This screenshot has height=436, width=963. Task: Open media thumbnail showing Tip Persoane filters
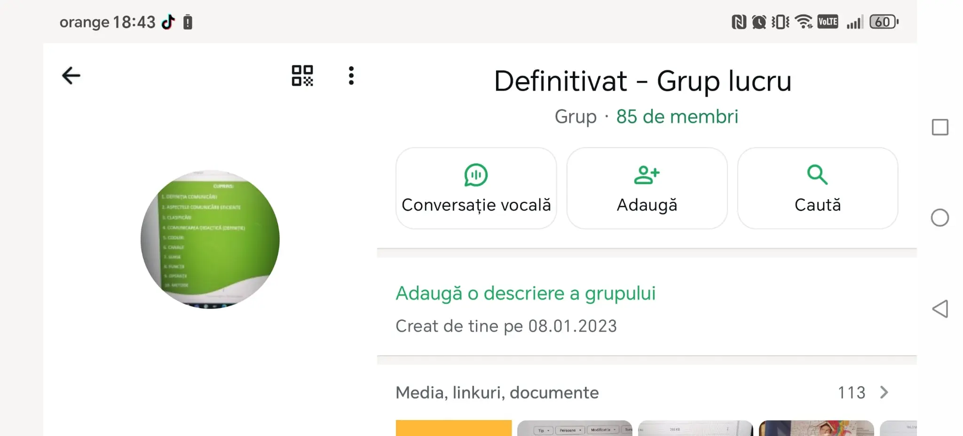coord(575,428)
